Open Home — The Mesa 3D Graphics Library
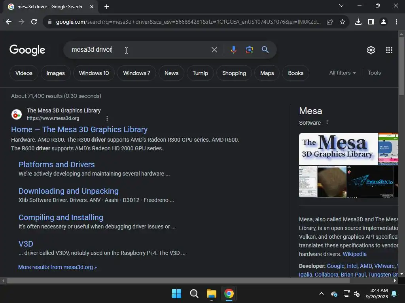405x303 pixels. 79,129
